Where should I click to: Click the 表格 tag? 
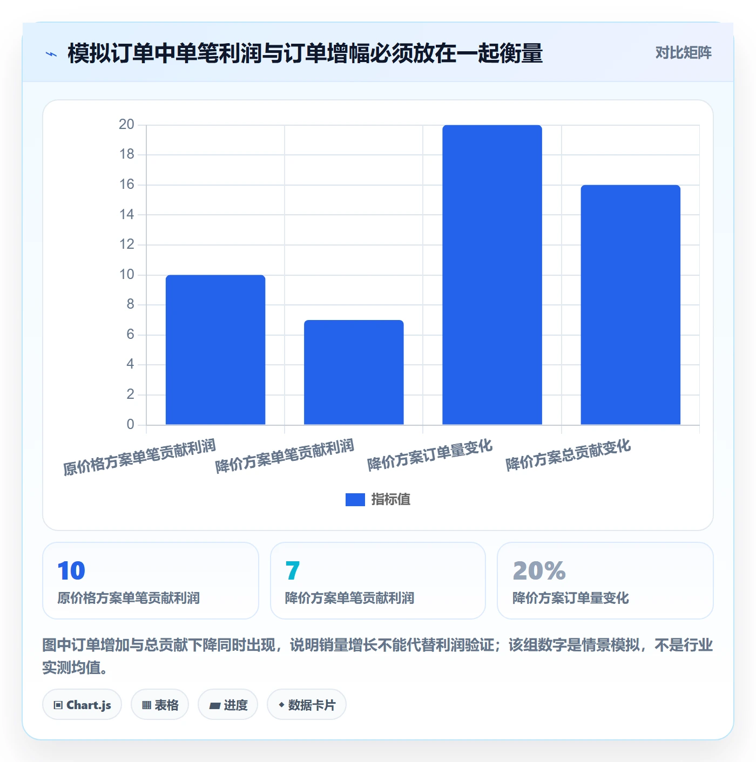point(160,705)
